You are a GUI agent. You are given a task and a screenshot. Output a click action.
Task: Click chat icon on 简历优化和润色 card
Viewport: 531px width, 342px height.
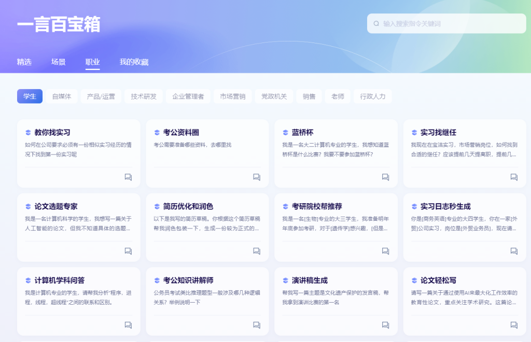pyautogui.click(x=257, y=251)
